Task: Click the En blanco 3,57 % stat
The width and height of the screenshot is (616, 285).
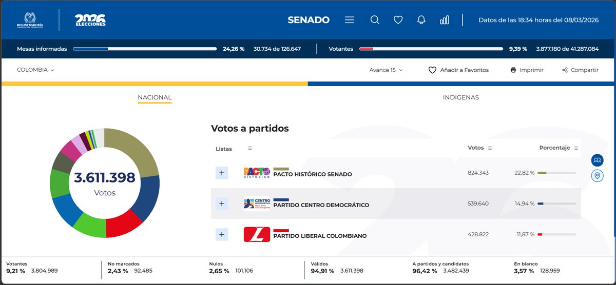Action: [x=537, y=268]
